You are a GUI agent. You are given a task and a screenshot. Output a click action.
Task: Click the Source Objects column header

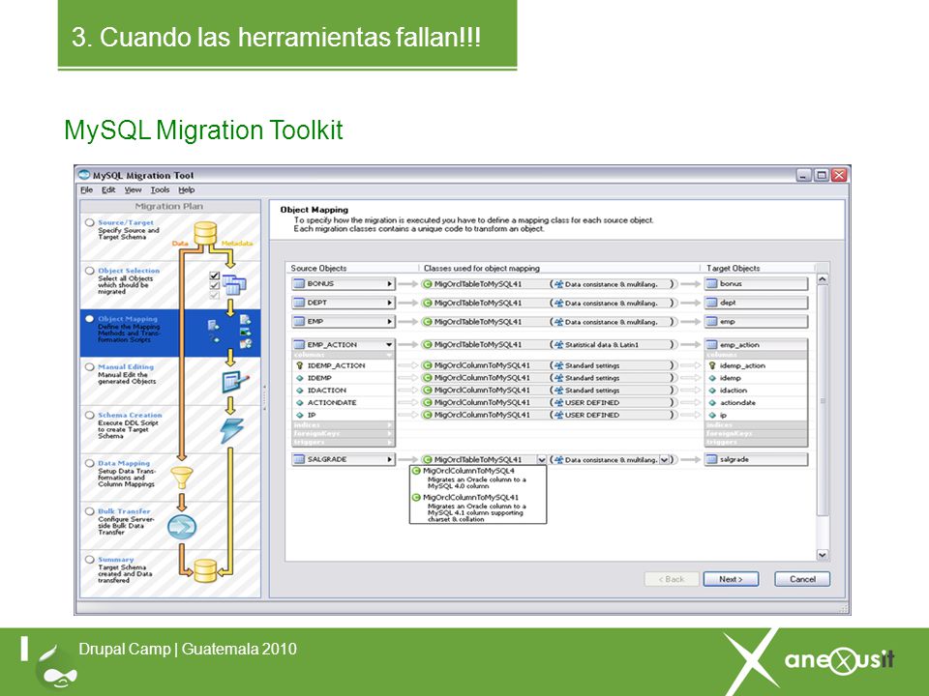(x=318, y=268)
